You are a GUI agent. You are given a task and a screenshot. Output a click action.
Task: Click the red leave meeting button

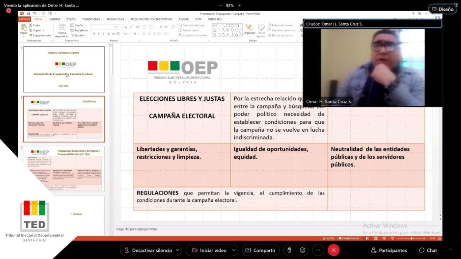(333, 250)
